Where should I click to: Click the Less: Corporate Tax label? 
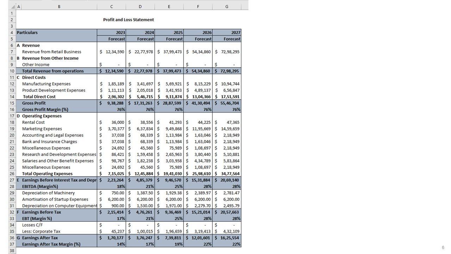(41, 231)
